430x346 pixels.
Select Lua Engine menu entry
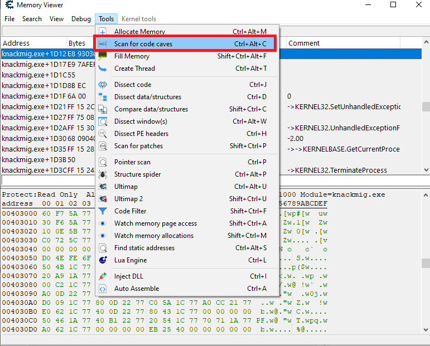point(187,260)
